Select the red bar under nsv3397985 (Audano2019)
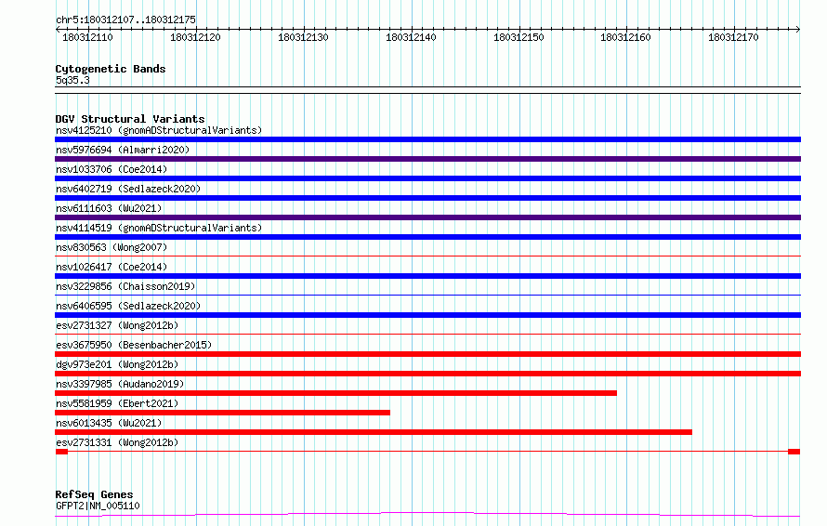This screenshot has height=526, width=827. pyautogui.click(x=336, y=393)
